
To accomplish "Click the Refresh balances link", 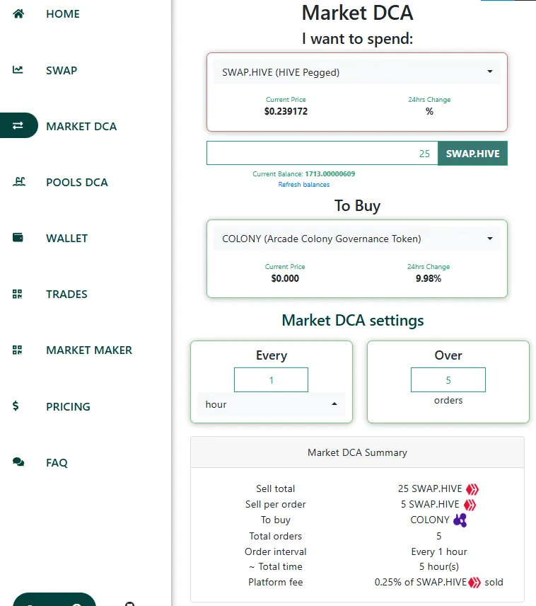I will click(x=304, y=185).
